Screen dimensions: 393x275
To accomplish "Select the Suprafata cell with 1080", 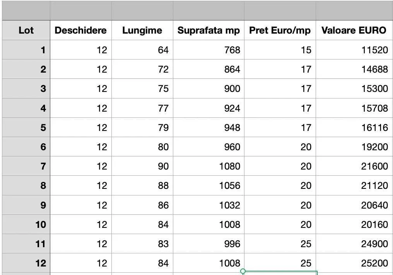I will [208, 166].
